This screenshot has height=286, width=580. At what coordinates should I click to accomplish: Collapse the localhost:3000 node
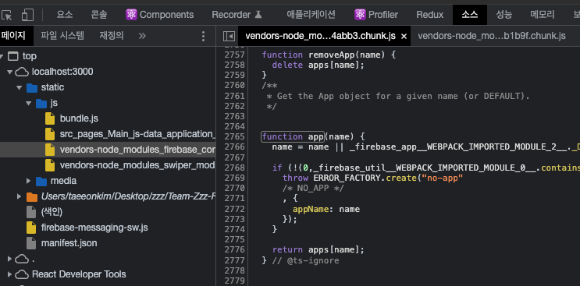click(9, 72)
